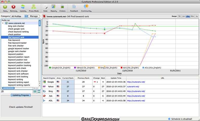Click the Updating Progress button
The image size is (200, 121).
tap(21, 95)
